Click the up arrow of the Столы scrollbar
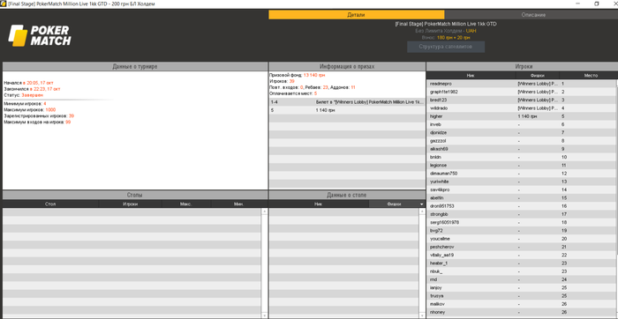The height and width of the screenshot is (319, 618). tap(264, 211)
